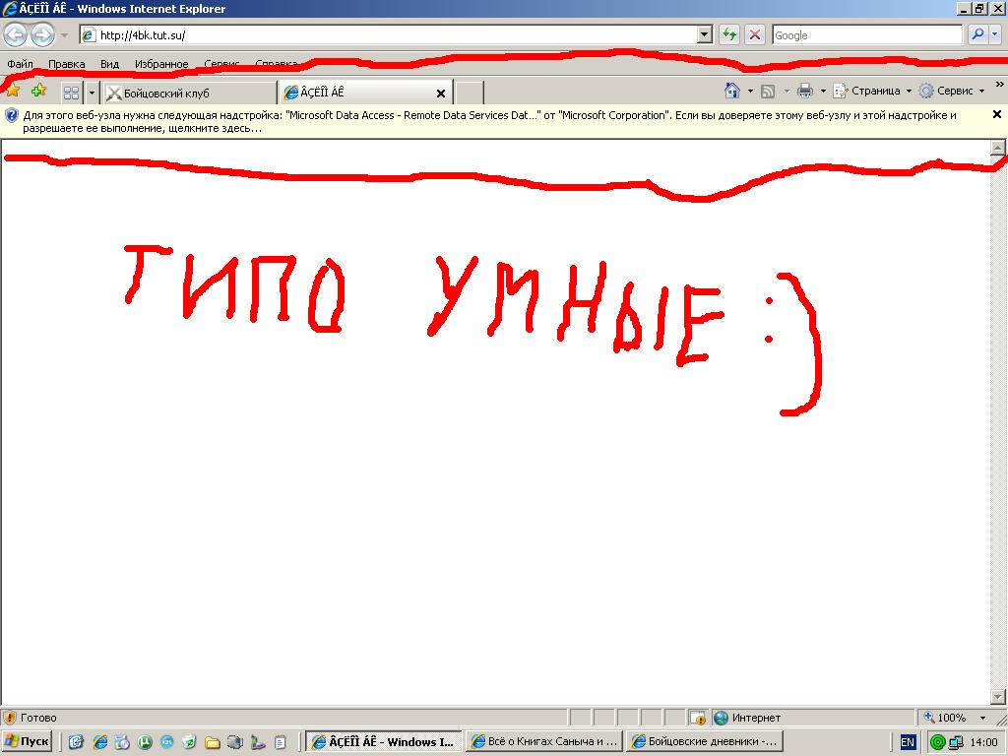Open the recent pages dropdown next to Forward
1008x756 pixels.
click(x=64, y=35)
